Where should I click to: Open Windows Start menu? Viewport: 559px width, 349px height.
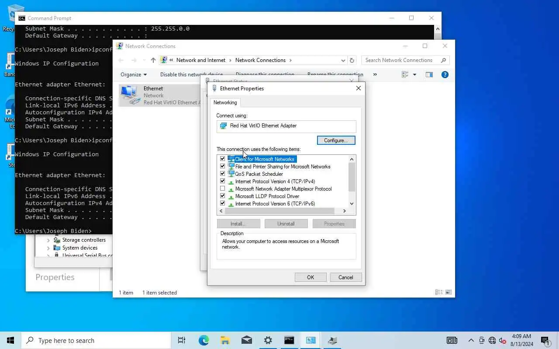10,340
